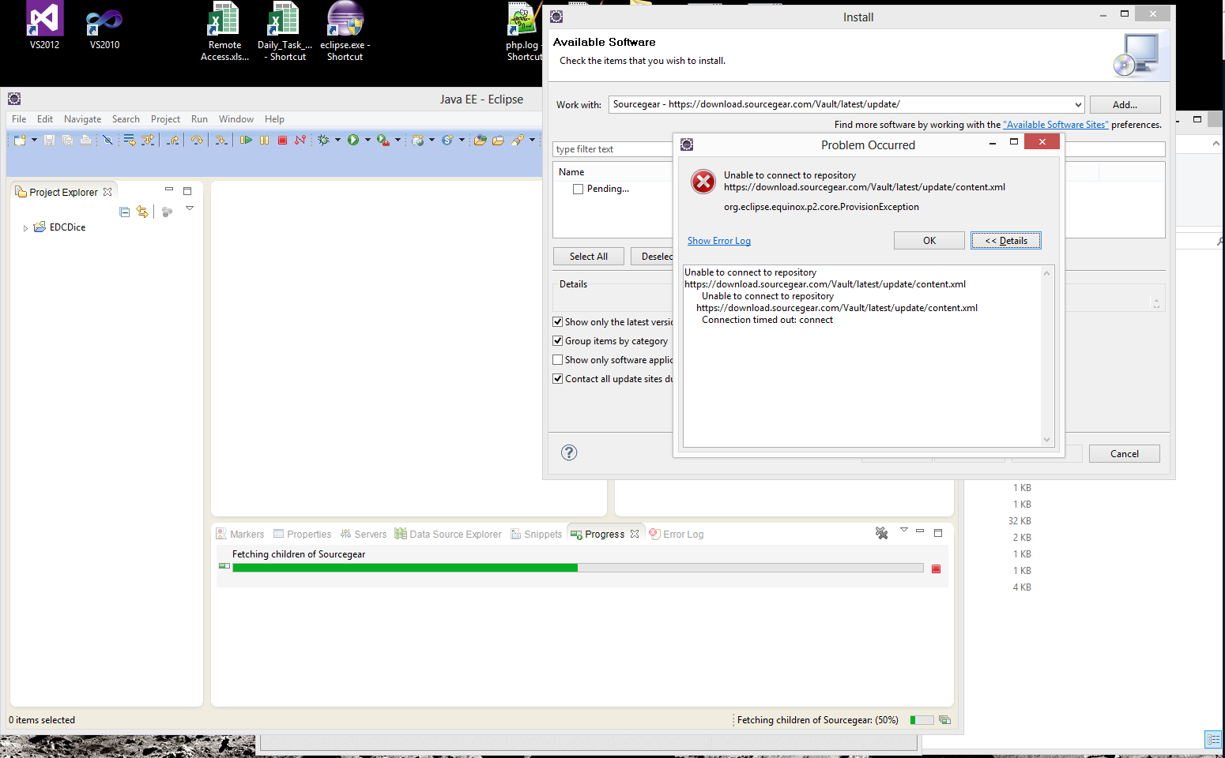Open the VS2012 desktop shortcut
The height and width of the screenshot is (758, 1225).
tap(45, 26)
